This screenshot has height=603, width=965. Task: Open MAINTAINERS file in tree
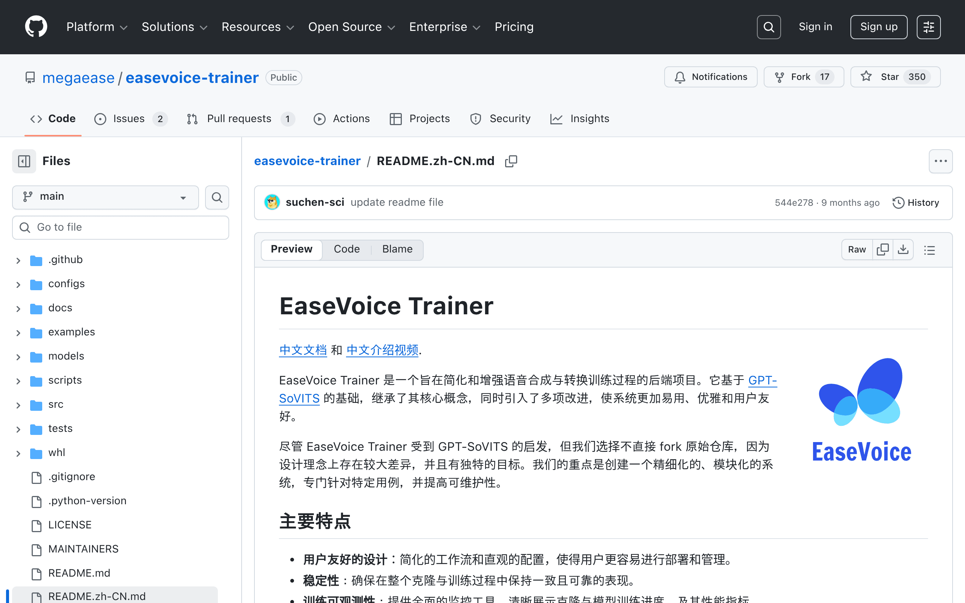[83, 549]
